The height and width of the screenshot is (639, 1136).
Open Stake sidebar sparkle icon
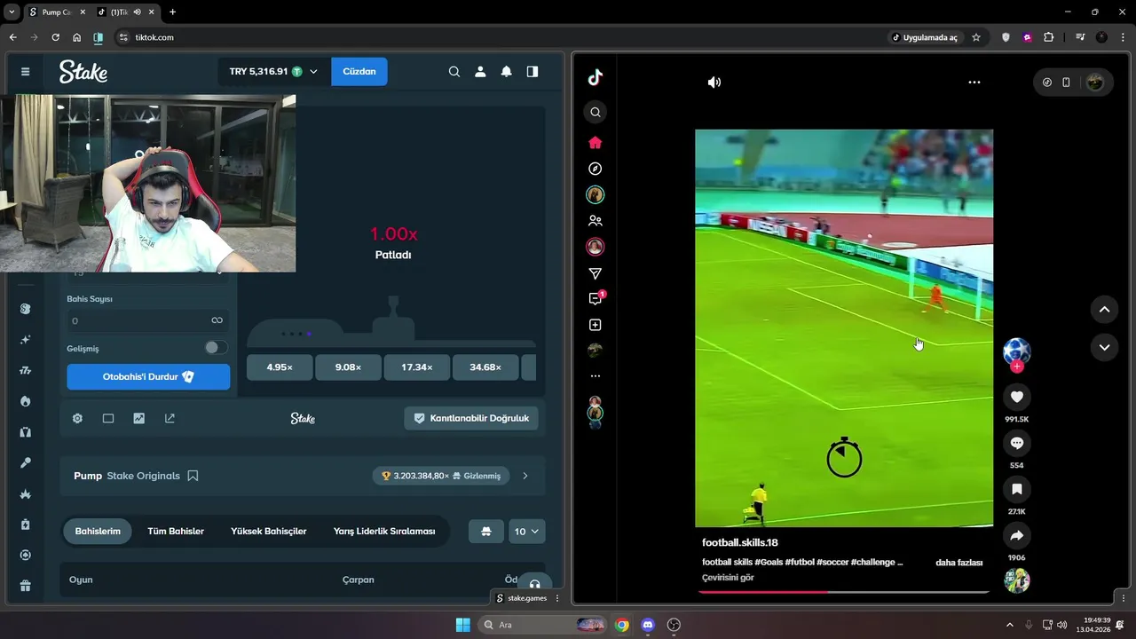click(25, 340)
